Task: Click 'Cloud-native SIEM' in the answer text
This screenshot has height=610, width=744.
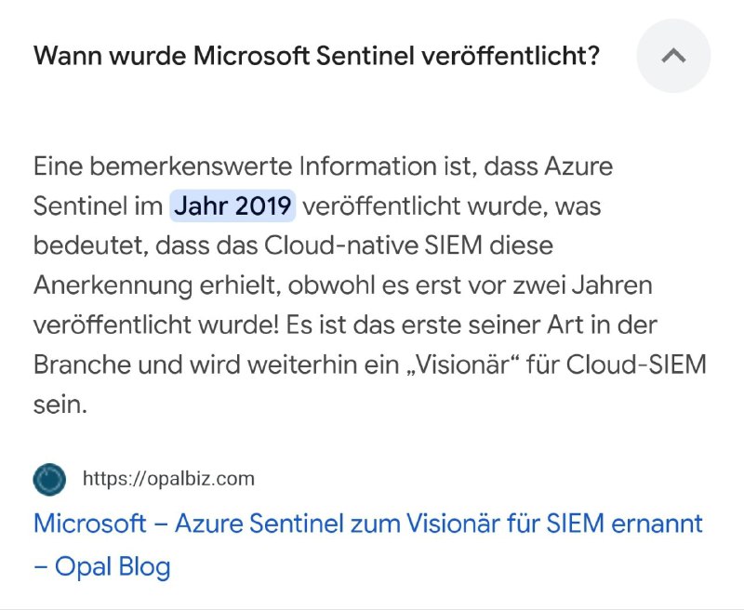Action: pyautogui.click(x=374, y=245)
